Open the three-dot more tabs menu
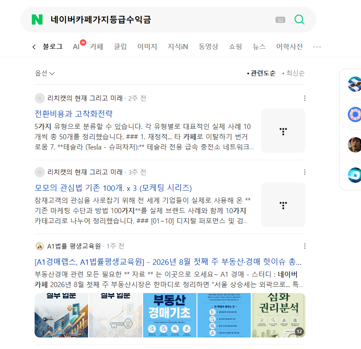This screenshot has height=349, width=361. click(x=317, y=47)
